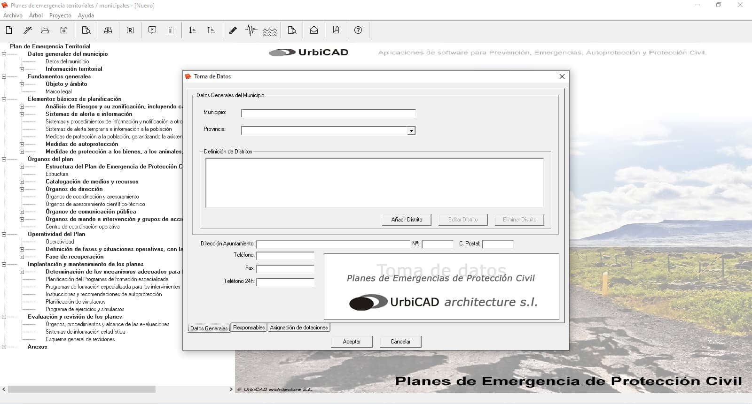The height and width of the screenshot is (404, 752).
Task: Click the boxed R toolbar icon
Action: tap(130, 30)
